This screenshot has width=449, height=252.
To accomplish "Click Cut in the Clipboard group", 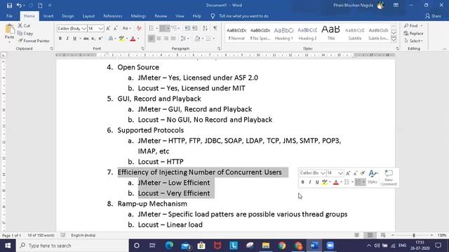I will [x=24, y=26].
